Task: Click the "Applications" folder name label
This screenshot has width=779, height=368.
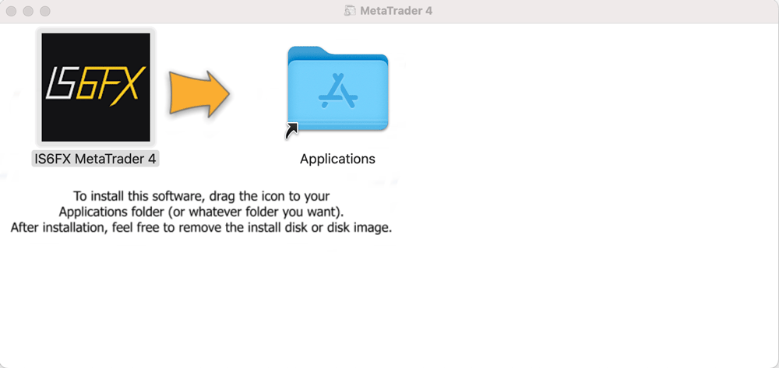Action: (x=337, y=159)
